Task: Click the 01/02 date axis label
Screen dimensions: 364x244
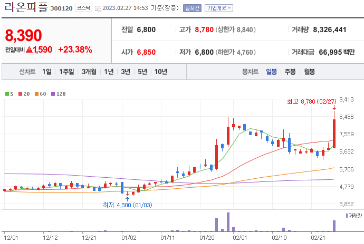Action: pos(129,238)
